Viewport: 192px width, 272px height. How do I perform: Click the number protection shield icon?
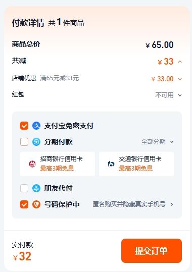[36, 204]
